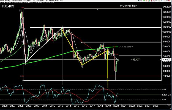
Task: Click the 110.000 price axis label
Action: point(167,27)
